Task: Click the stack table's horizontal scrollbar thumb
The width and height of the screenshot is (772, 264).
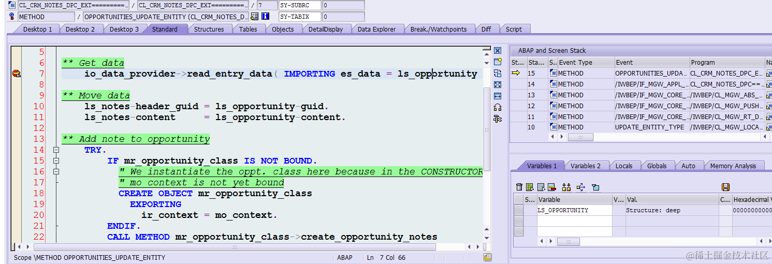Action: click(580, 137)
